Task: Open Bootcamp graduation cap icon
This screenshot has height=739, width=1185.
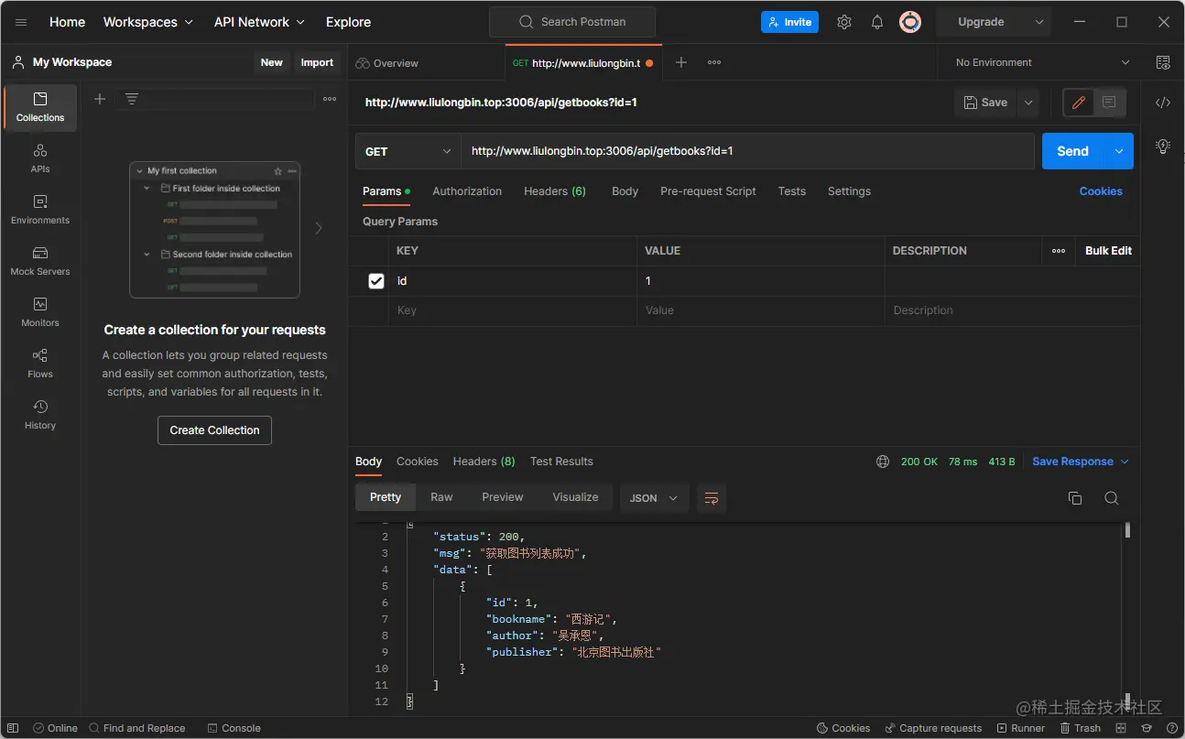Action: 1147,728
